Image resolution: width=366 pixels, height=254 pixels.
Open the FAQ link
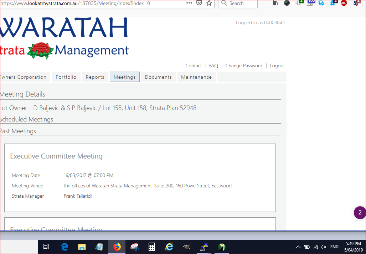(213, 66)
